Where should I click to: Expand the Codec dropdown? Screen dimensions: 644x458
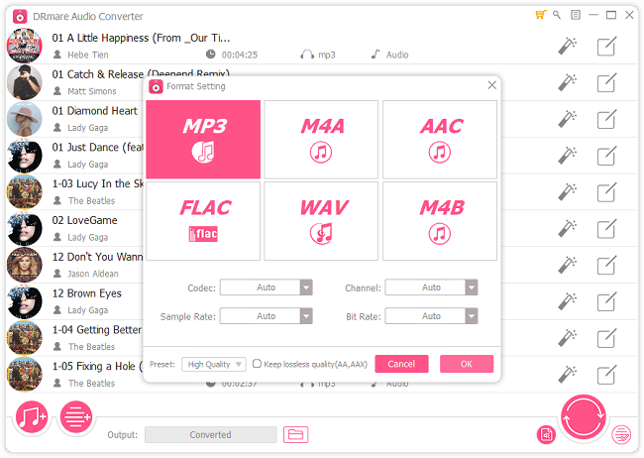pos(305,287)
